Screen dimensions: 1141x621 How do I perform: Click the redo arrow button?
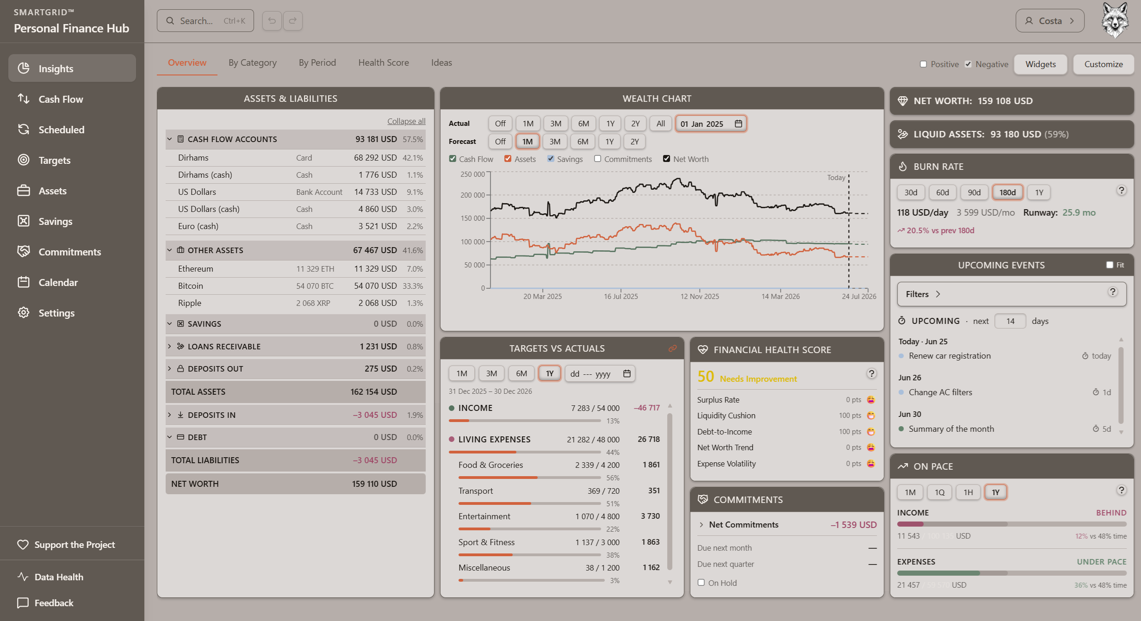(x=293, y=21)
